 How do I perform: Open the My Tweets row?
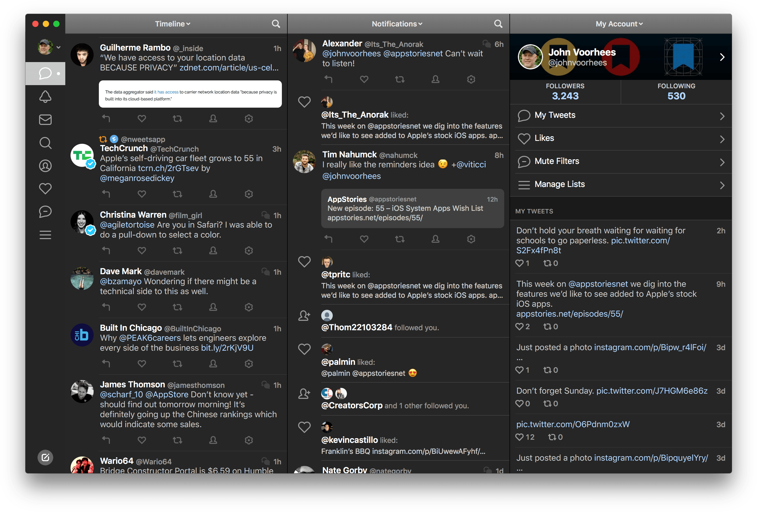point(621,115)
